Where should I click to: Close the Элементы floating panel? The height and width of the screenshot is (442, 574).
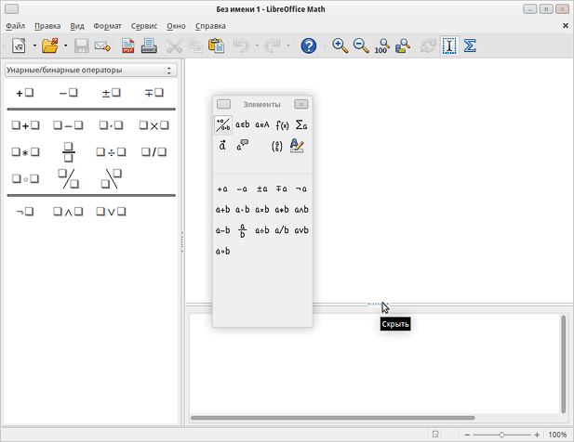300,105
